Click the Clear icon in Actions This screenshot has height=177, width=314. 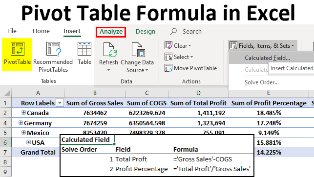click(168, 46)
